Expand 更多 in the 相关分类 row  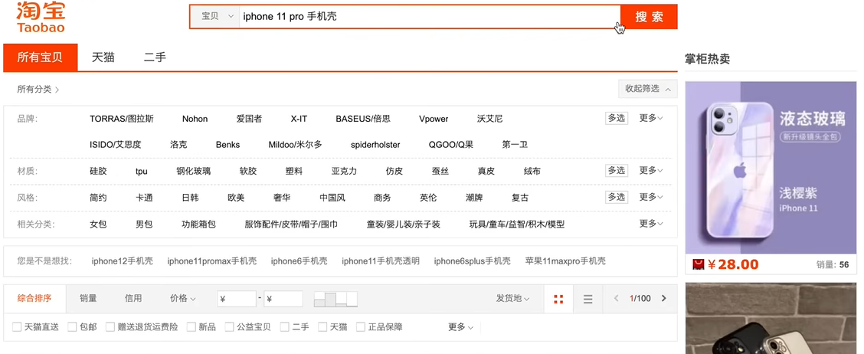pos(651,224)
